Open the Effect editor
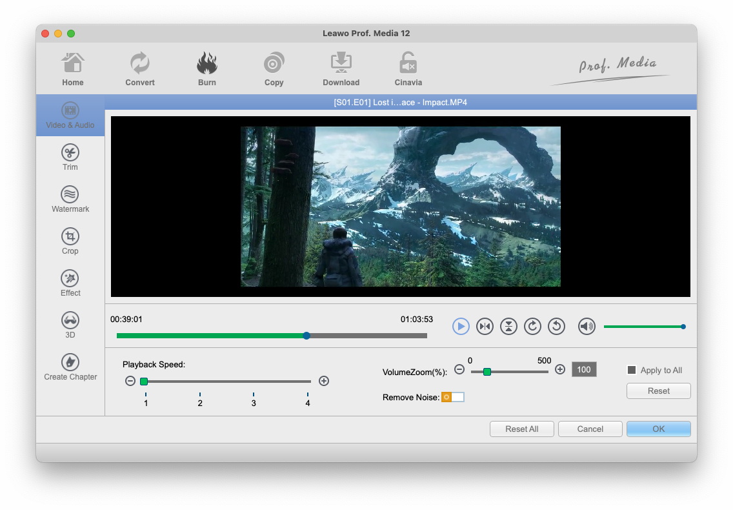733x510 pixels. point(70,283)
